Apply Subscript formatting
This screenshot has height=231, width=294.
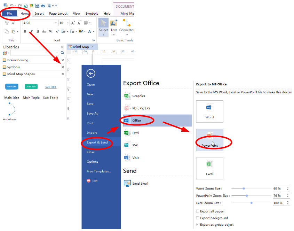(x=51, y=31)
